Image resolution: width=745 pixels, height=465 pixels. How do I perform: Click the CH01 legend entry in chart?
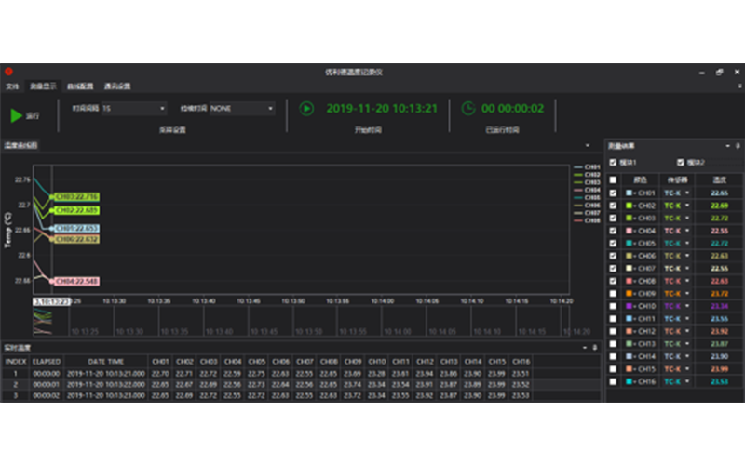[x=587, y=167]
